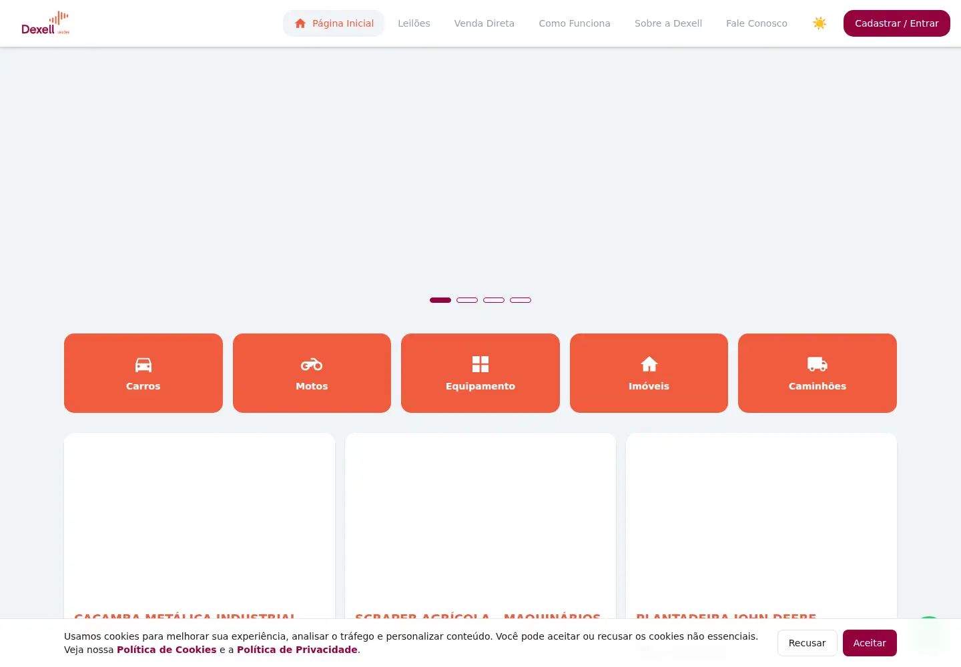The height and width of the screenshot is (667, 961).
Task: Open Sobre a Dexell
Action: (x=668, y=23)
